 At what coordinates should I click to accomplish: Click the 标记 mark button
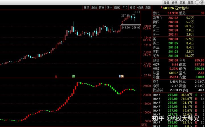[x=132, y=8]
